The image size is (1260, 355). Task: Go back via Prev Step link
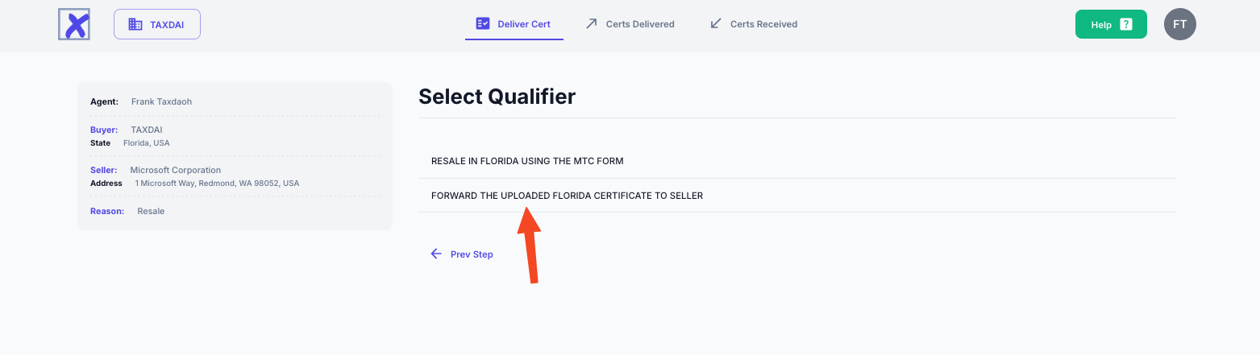click(472, 254)
